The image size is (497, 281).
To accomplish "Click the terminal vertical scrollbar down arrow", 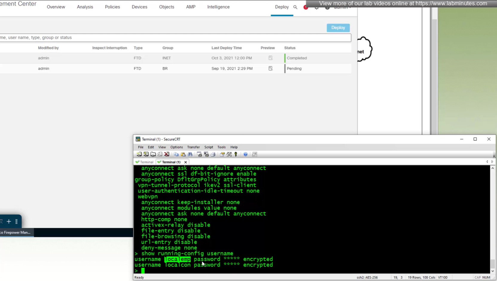I will (493, 271).
